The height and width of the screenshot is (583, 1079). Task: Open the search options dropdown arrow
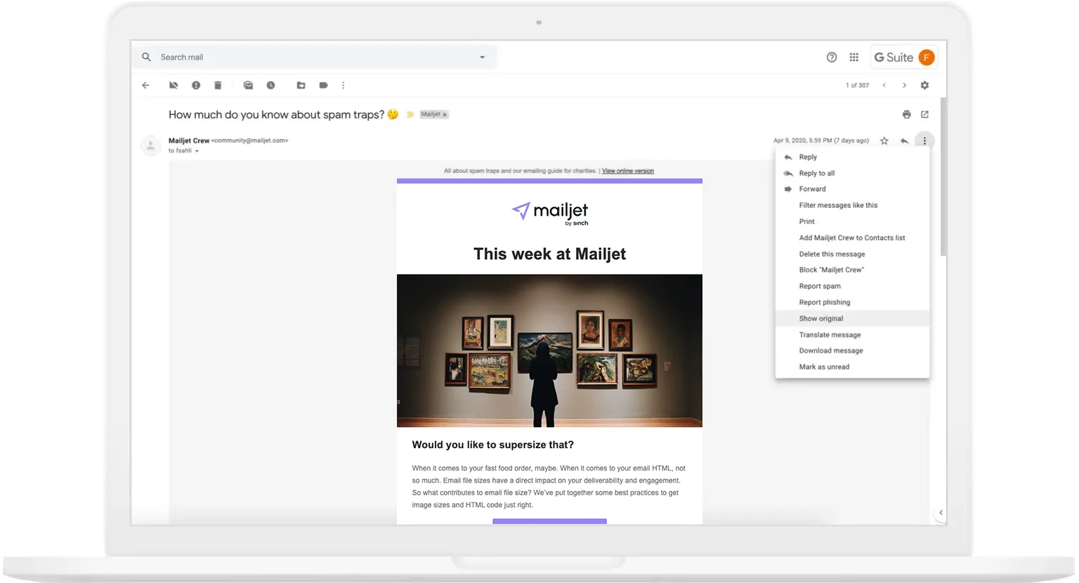(x=482, y=58)
